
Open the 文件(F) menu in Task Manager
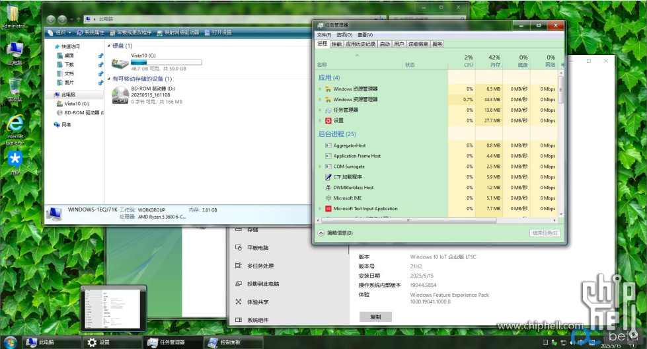324,35
